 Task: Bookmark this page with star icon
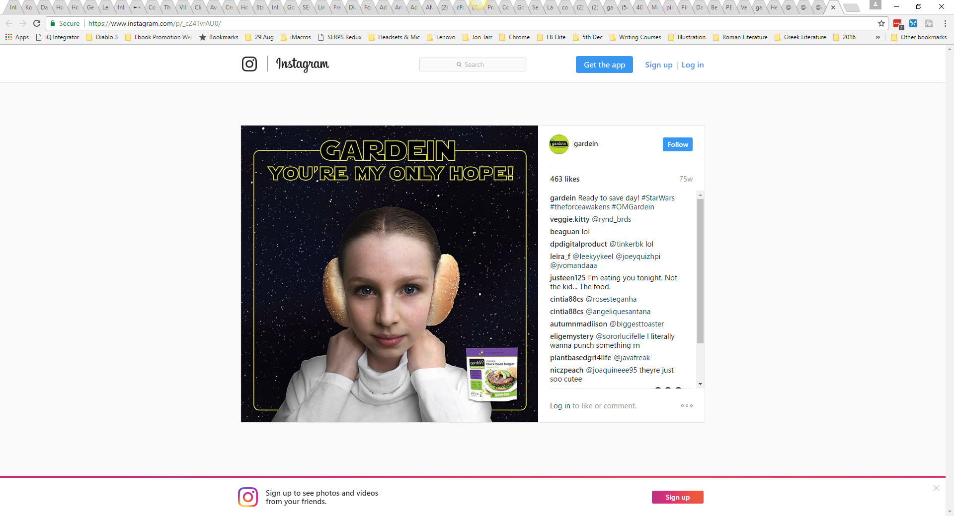pos(881,23)
